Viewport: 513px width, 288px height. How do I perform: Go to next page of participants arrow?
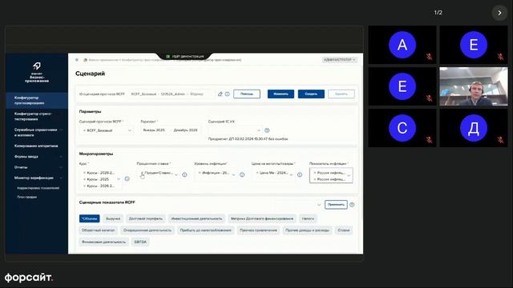pyautogui.click(x=499, y=13)
